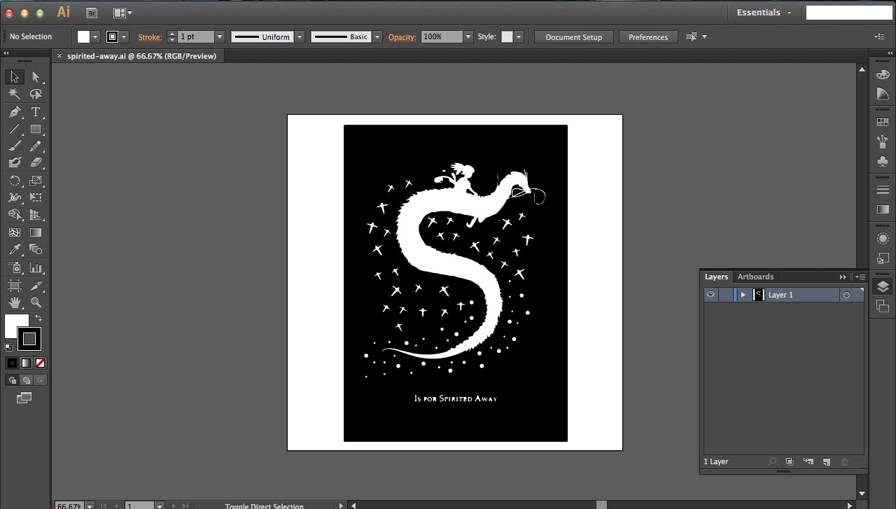The image size is (896, 509).
Task: Select the Slice tool
Action: (36, 286)
